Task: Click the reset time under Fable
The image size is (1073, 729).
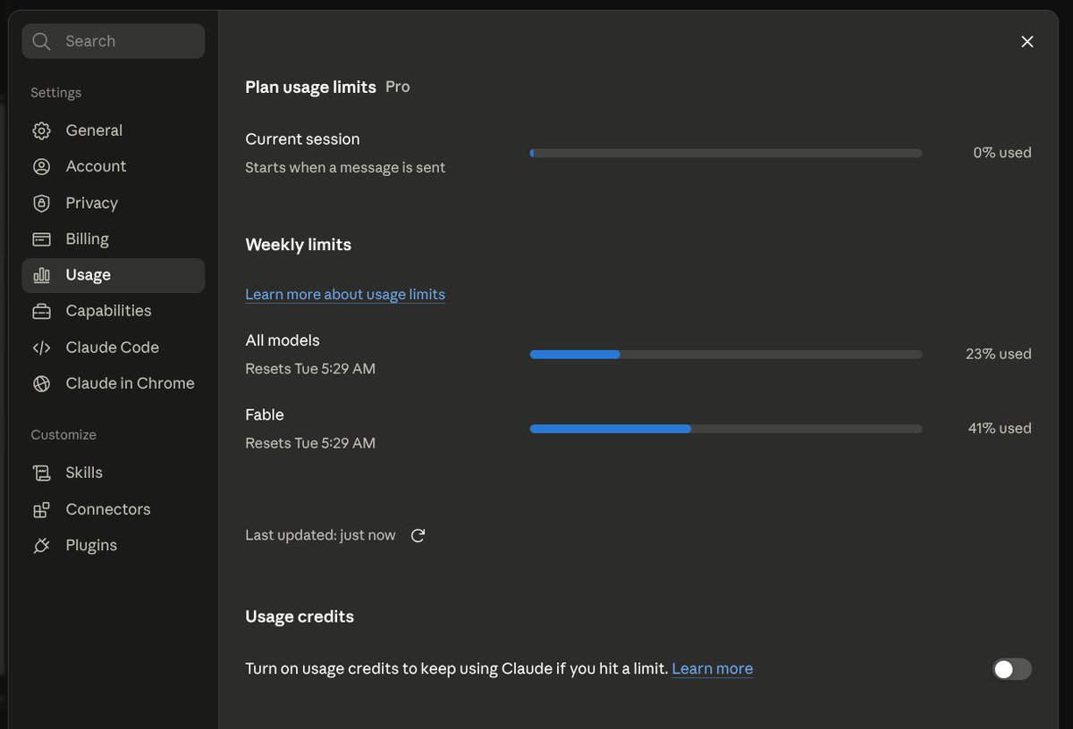Action: tap(310, 443)
